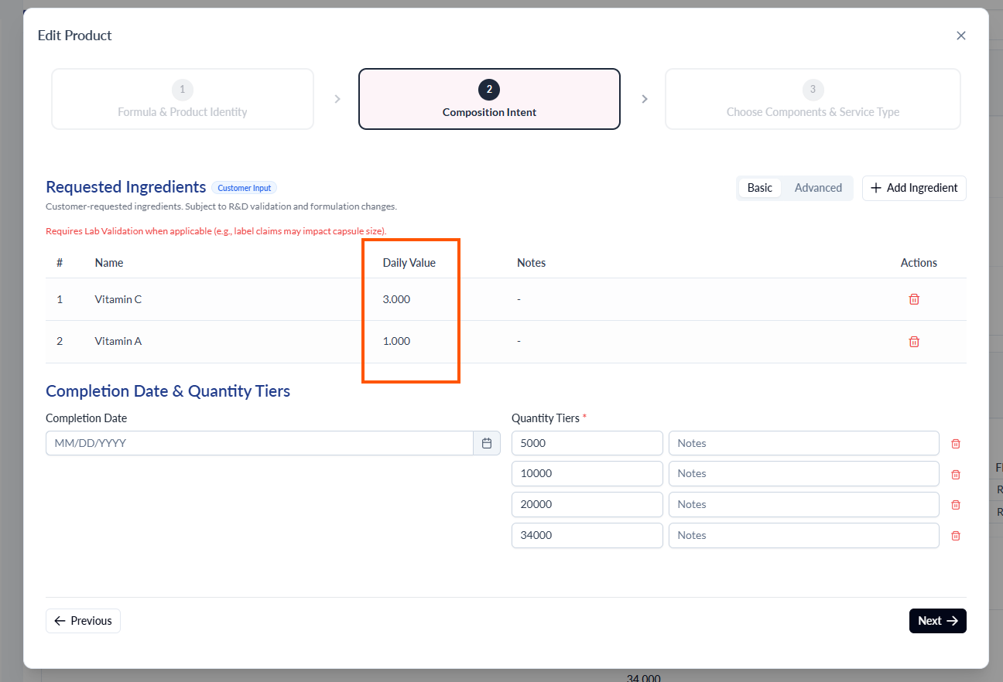Click the 3.000 daily value cell
This screenshot has width=1003, height=682.
[396, 299]
